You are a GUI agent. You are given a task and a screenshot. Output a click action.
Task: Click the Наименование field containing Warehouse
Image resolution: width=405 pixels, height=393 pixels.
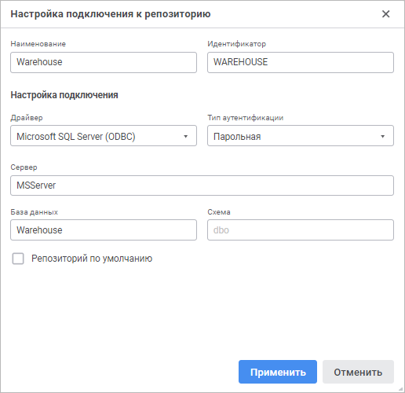[x=104, y=62]
